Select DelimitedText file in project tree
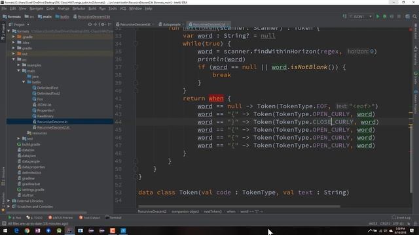 click(x=47, y=87)
